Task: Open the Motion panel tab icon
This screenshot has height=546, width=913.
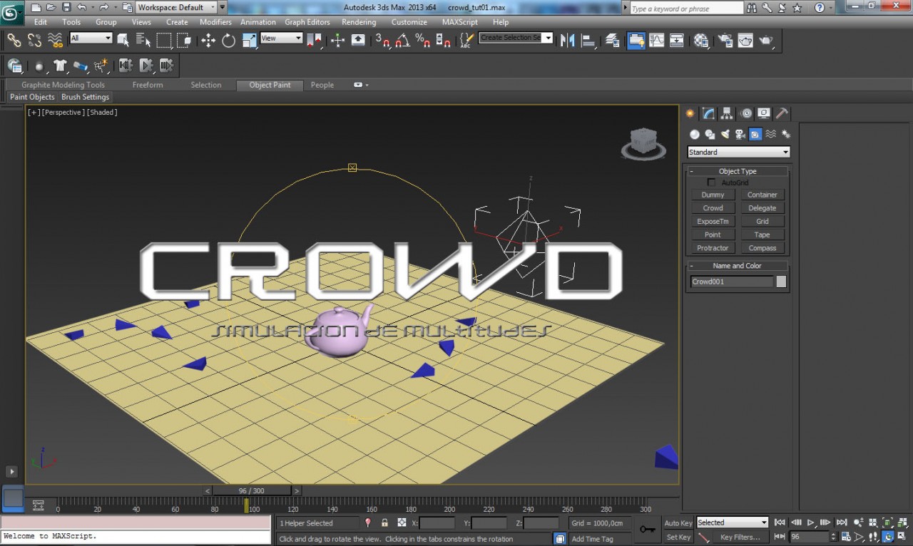Action: pyautogui.click(x=746, y=113)
